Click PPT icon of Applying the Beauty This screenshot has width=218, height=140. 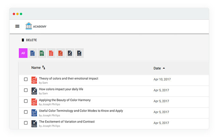(34, 102)
